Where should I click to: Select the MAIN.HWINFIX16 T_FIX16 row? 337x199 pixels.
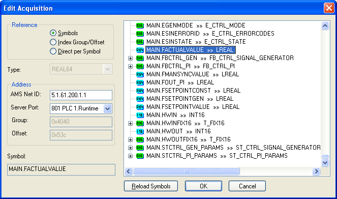[186, 123]
